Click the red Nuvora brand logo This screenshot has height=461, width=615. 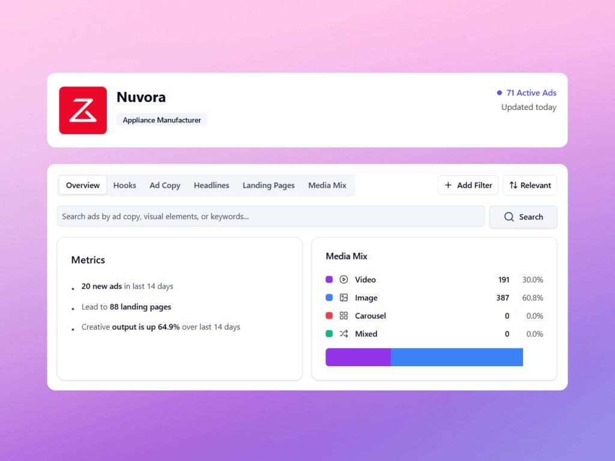pyautogui.click(x=83, y=110)
